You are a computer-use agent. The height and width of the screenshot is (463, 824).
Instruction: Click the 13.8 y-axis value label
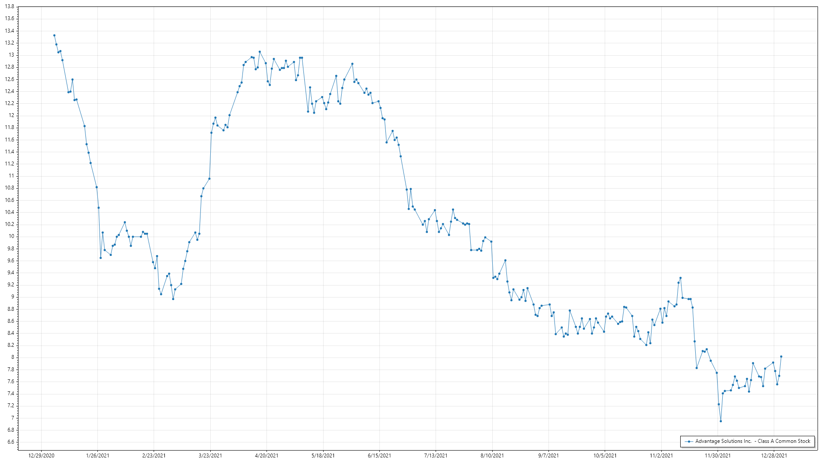(x=9, y=7)
